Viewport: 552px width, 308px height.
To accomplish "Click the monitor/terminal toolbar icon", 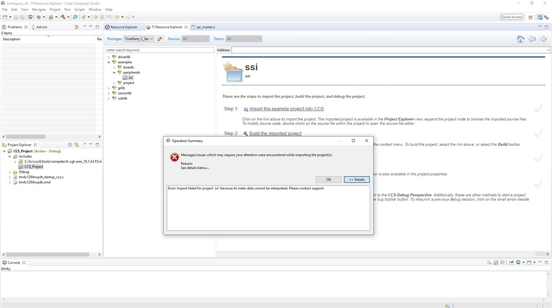I will (31, 17).
